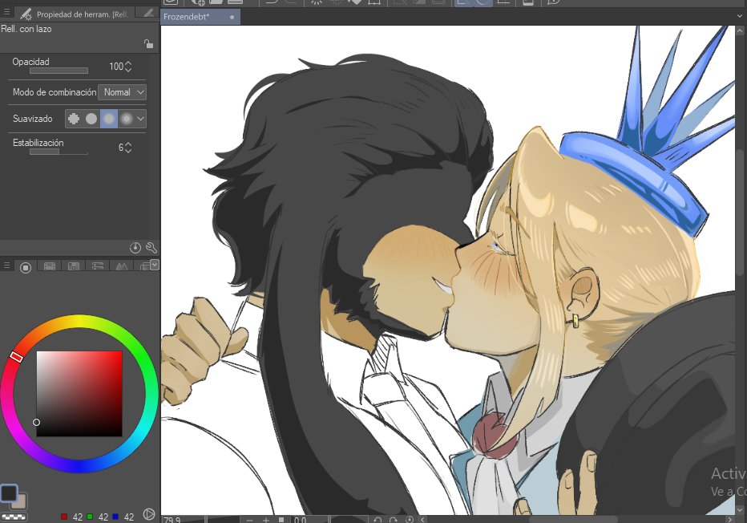
Task: Close the Frozendebt* canvas tab
Action: (x=232, y=17)
